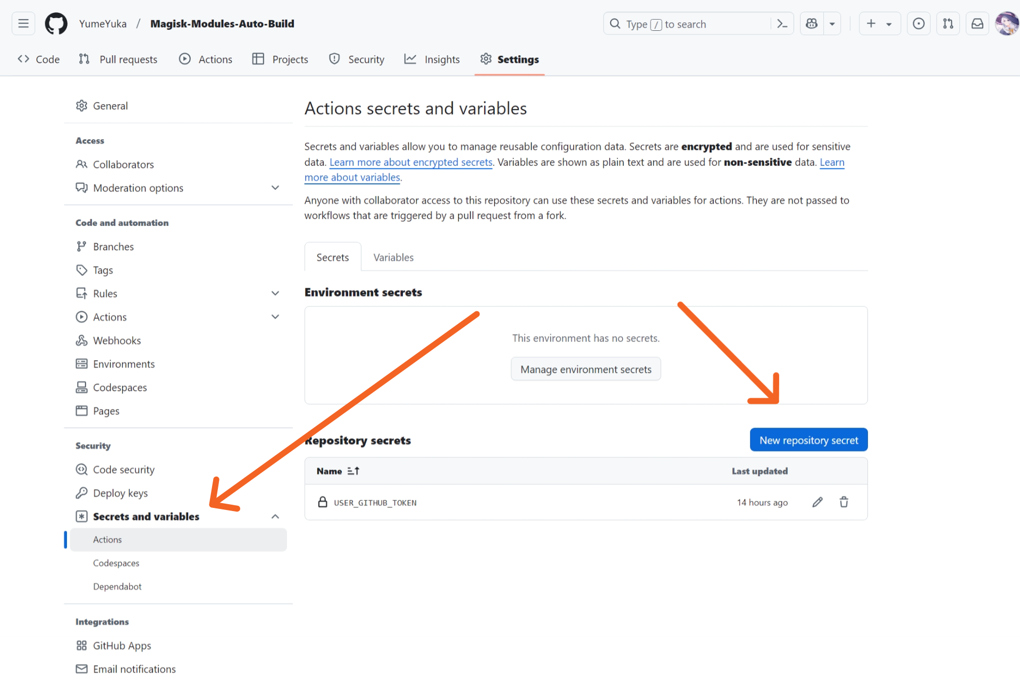The width and height of the screenshot is (1020, 680).
Task: Open the hamburger navigation menu
Action: 23,24
